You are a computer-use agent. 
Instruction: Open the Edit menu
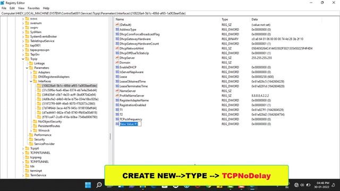[x=12, y=8]
